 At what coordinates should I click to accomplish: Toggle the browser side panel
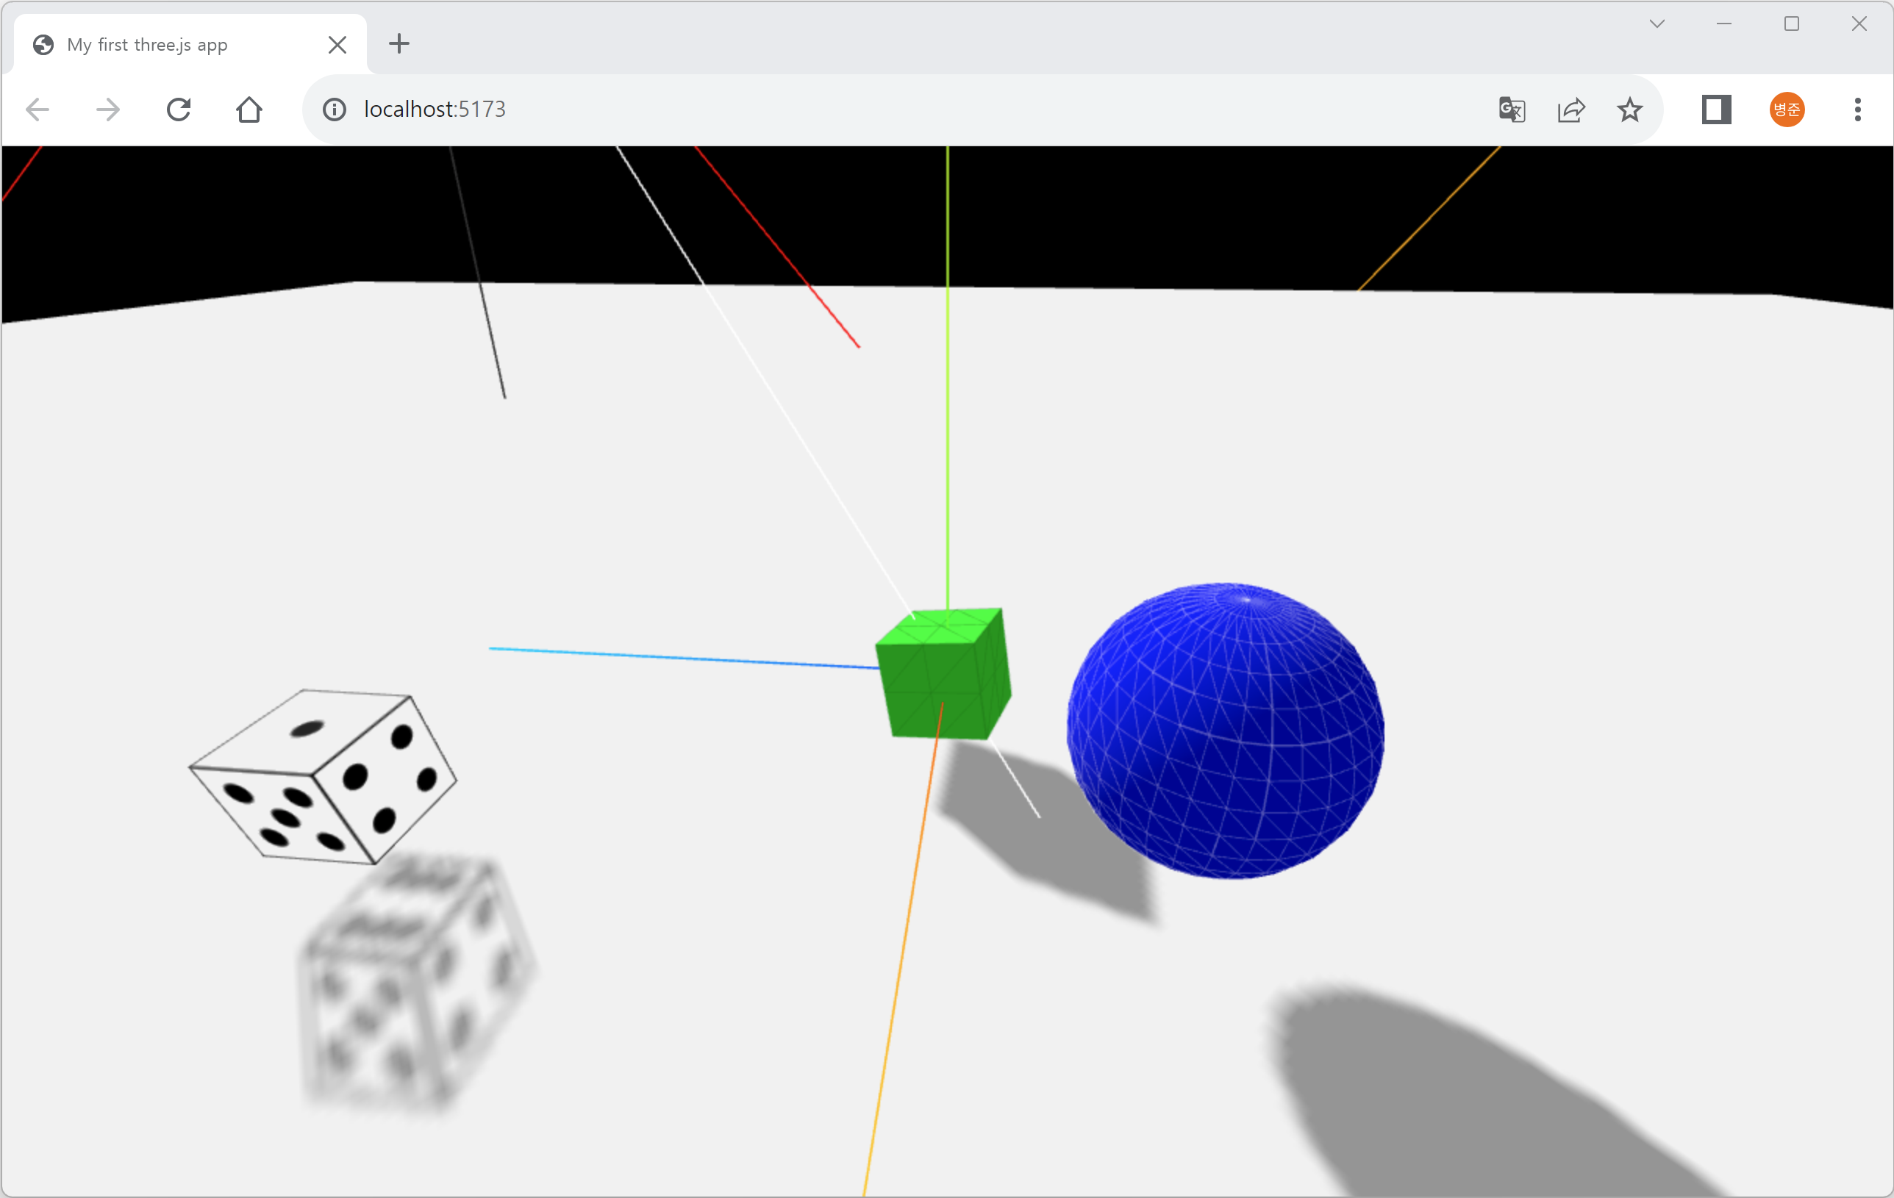click(1716, 110)
